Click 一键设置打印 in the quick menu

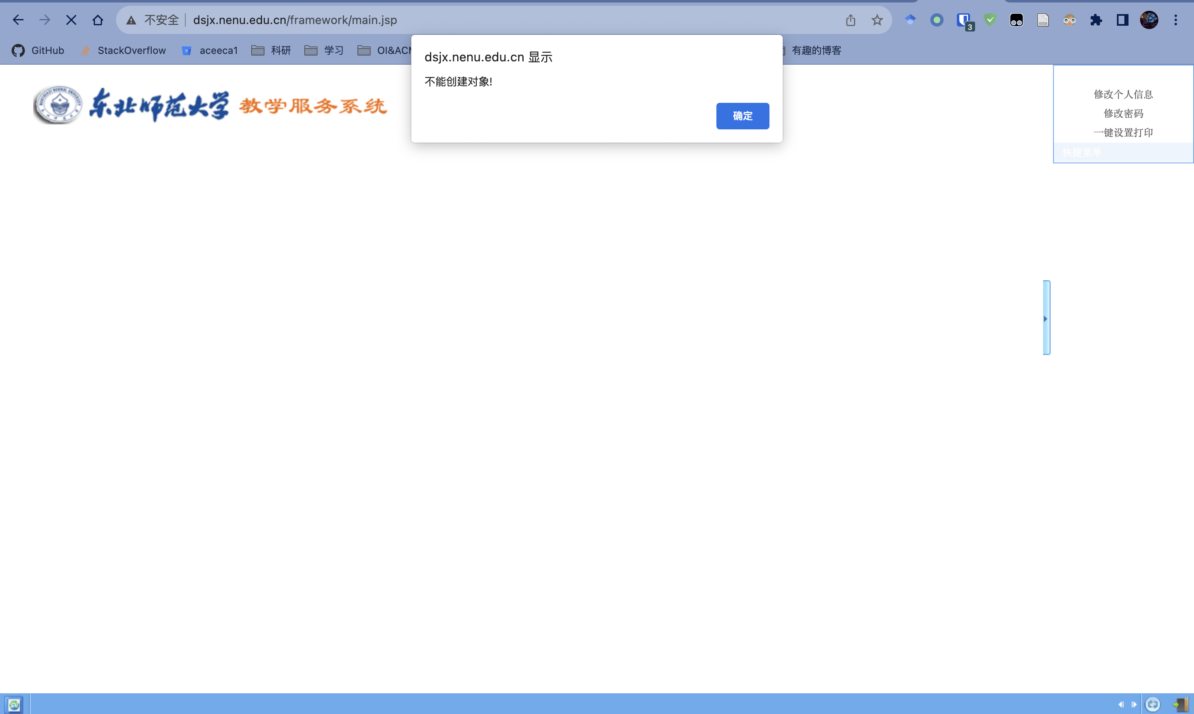click(x=1123, y=133)
